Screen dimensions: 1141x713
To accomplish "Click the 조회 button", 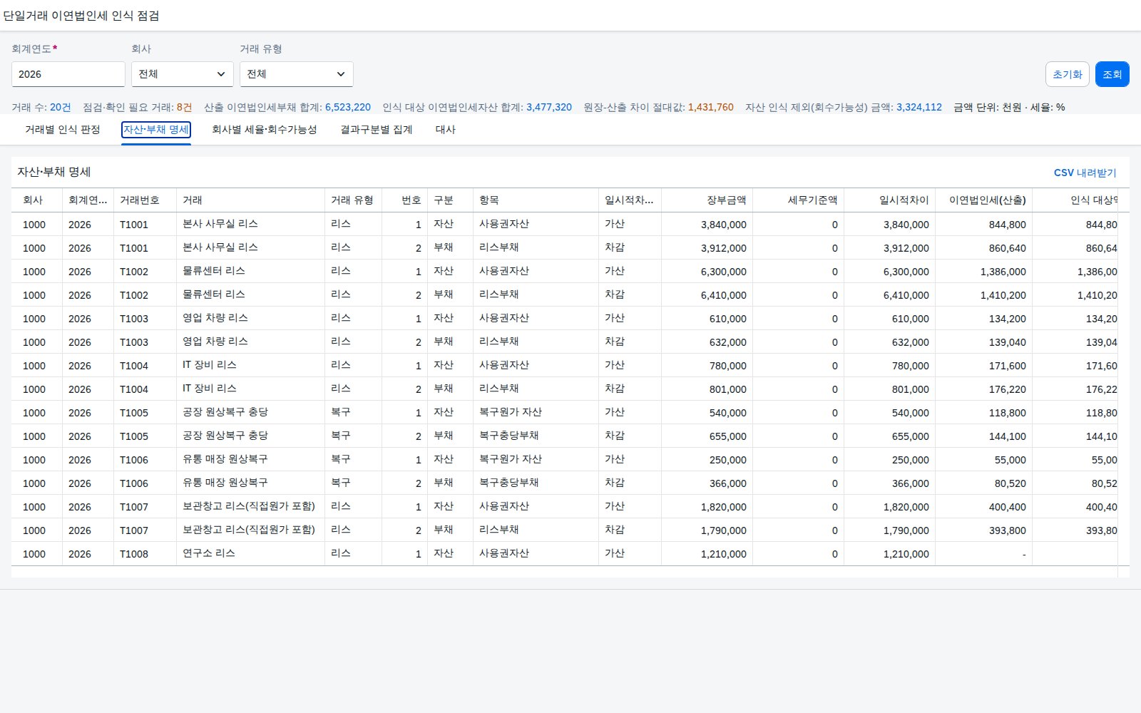I will click(x=1112, y=74).
